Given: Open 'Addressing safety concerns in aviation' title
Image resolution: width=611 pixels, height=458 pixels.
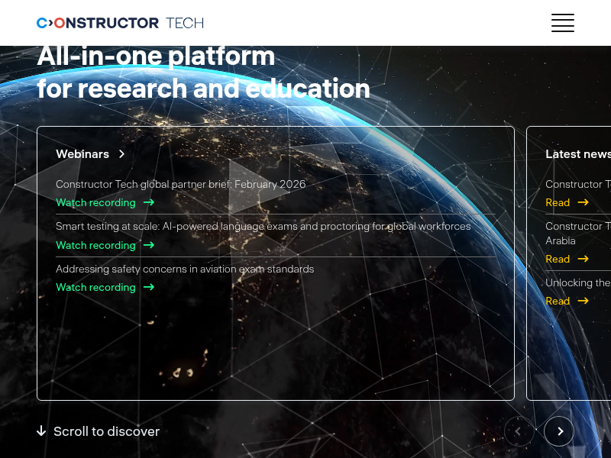Looking at the screenshot, I should 185,269.
